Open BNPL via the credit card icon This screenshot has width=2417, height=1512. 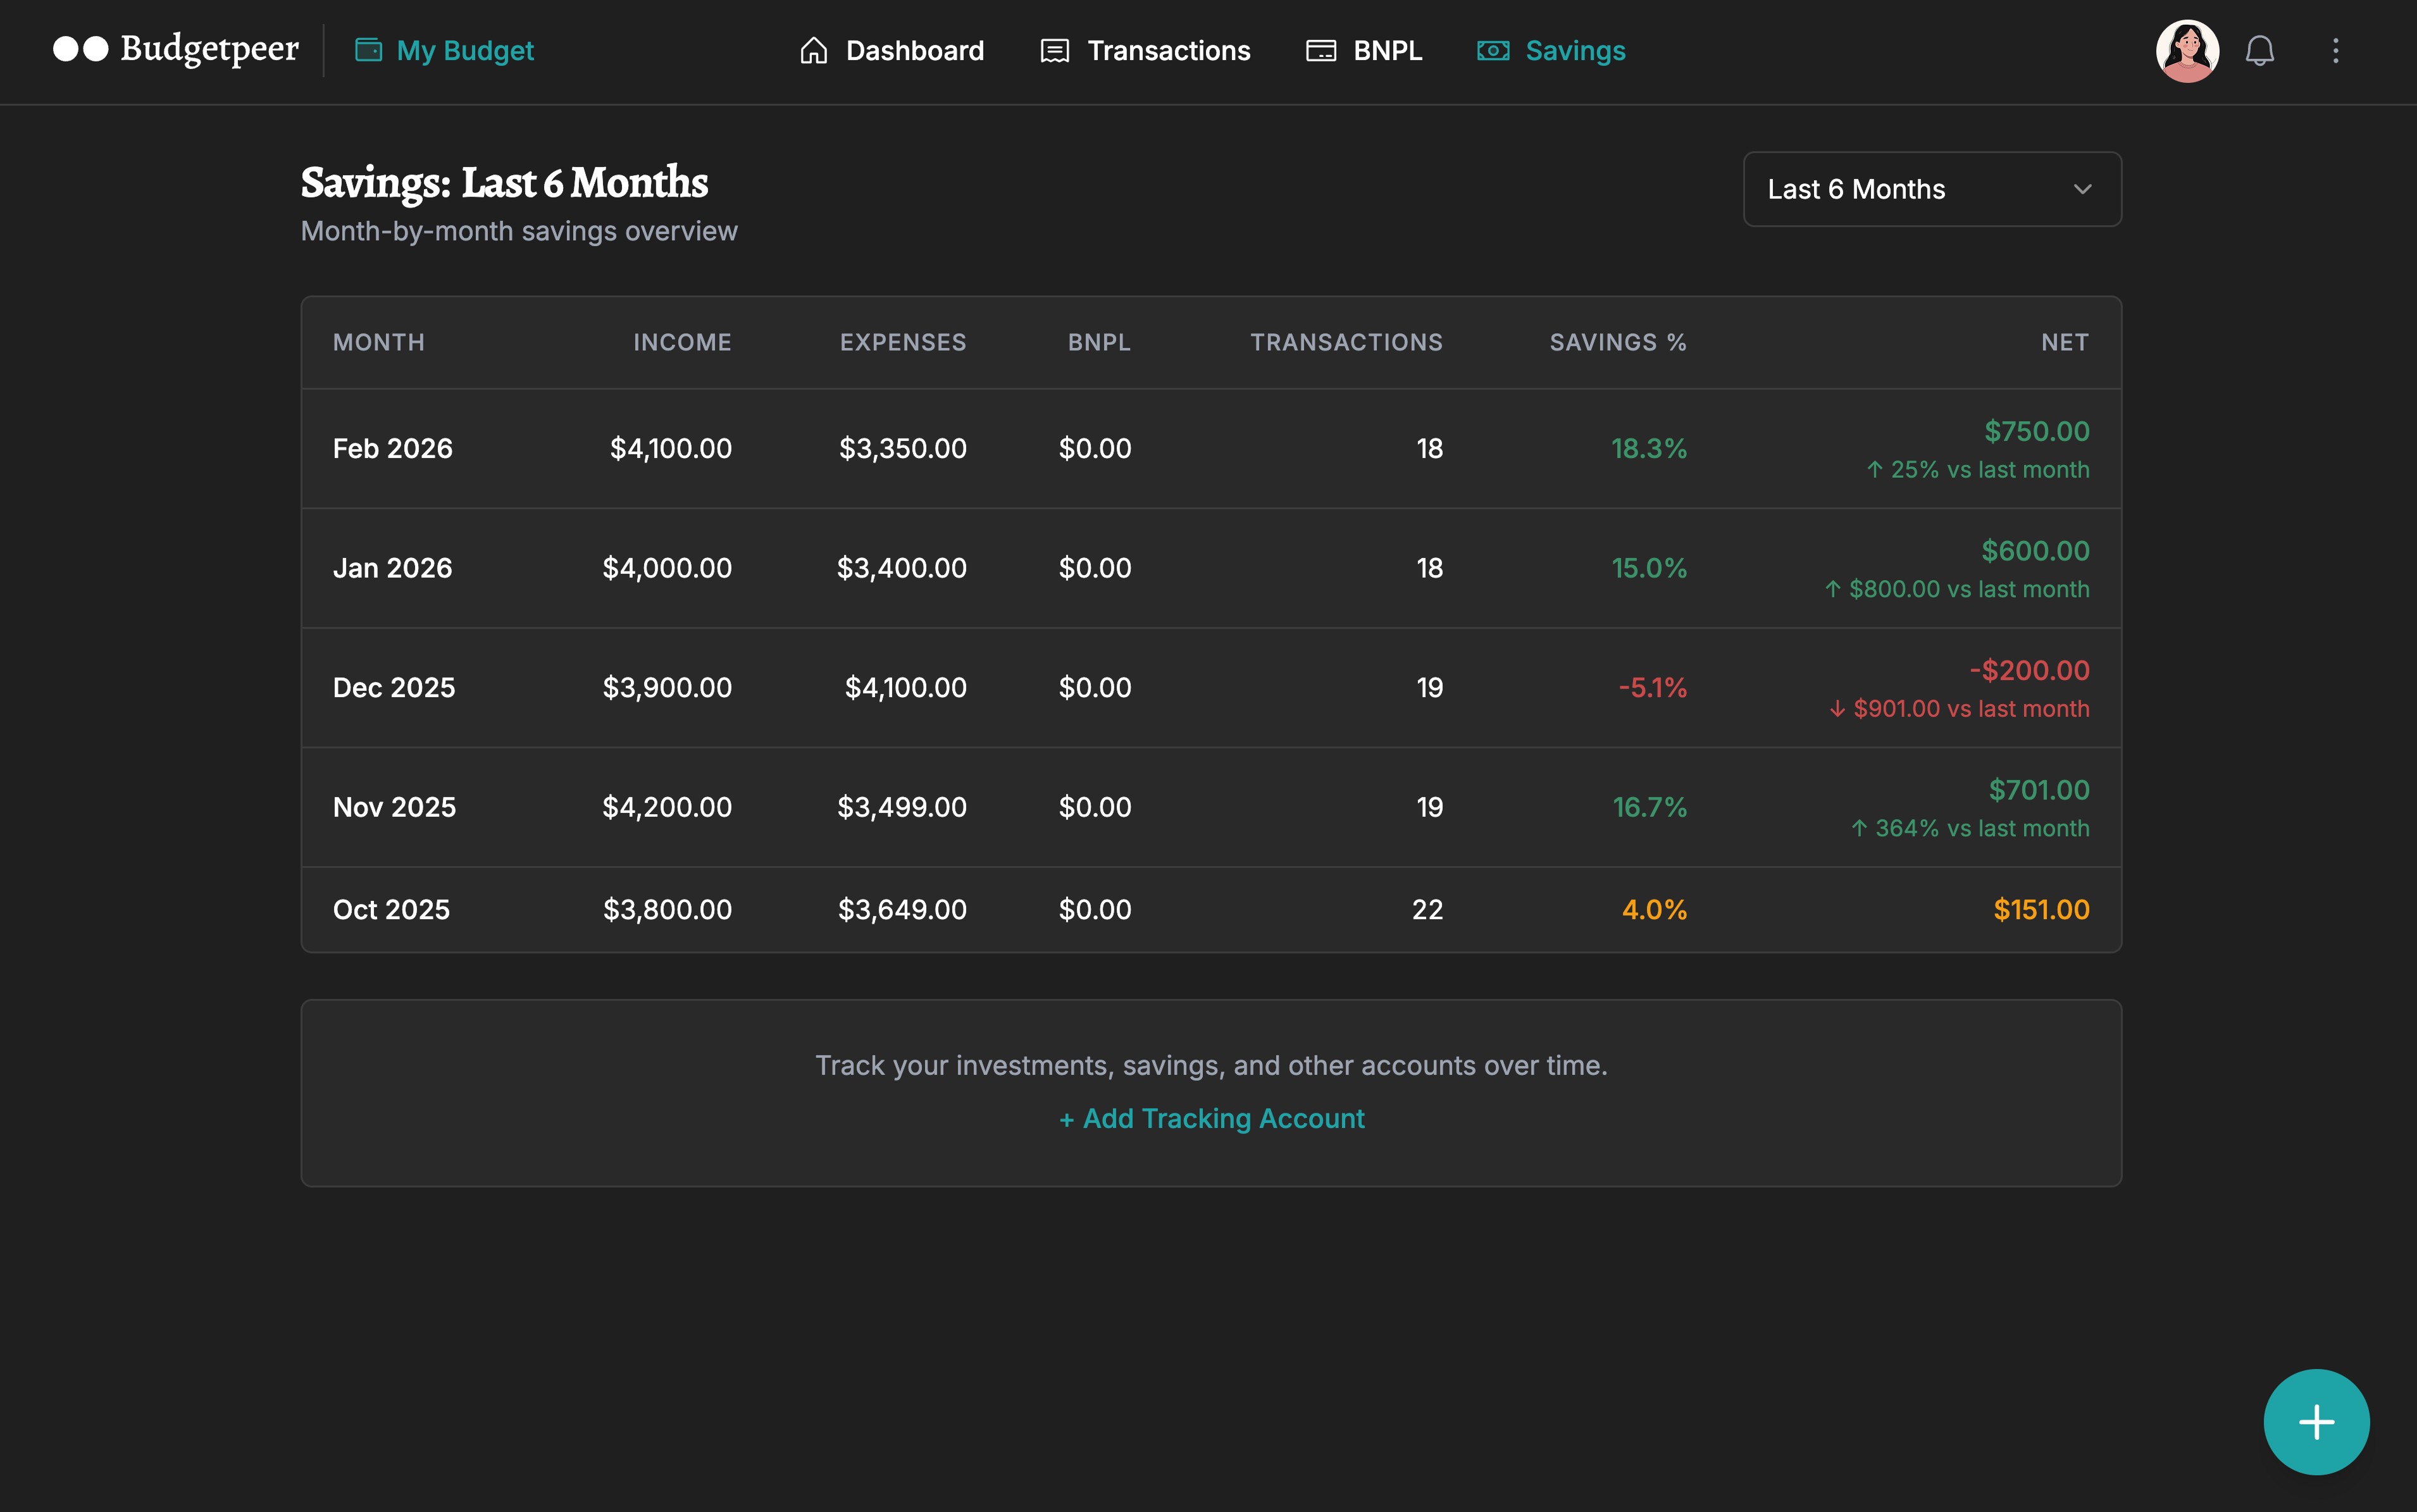tap(1322, 50)
